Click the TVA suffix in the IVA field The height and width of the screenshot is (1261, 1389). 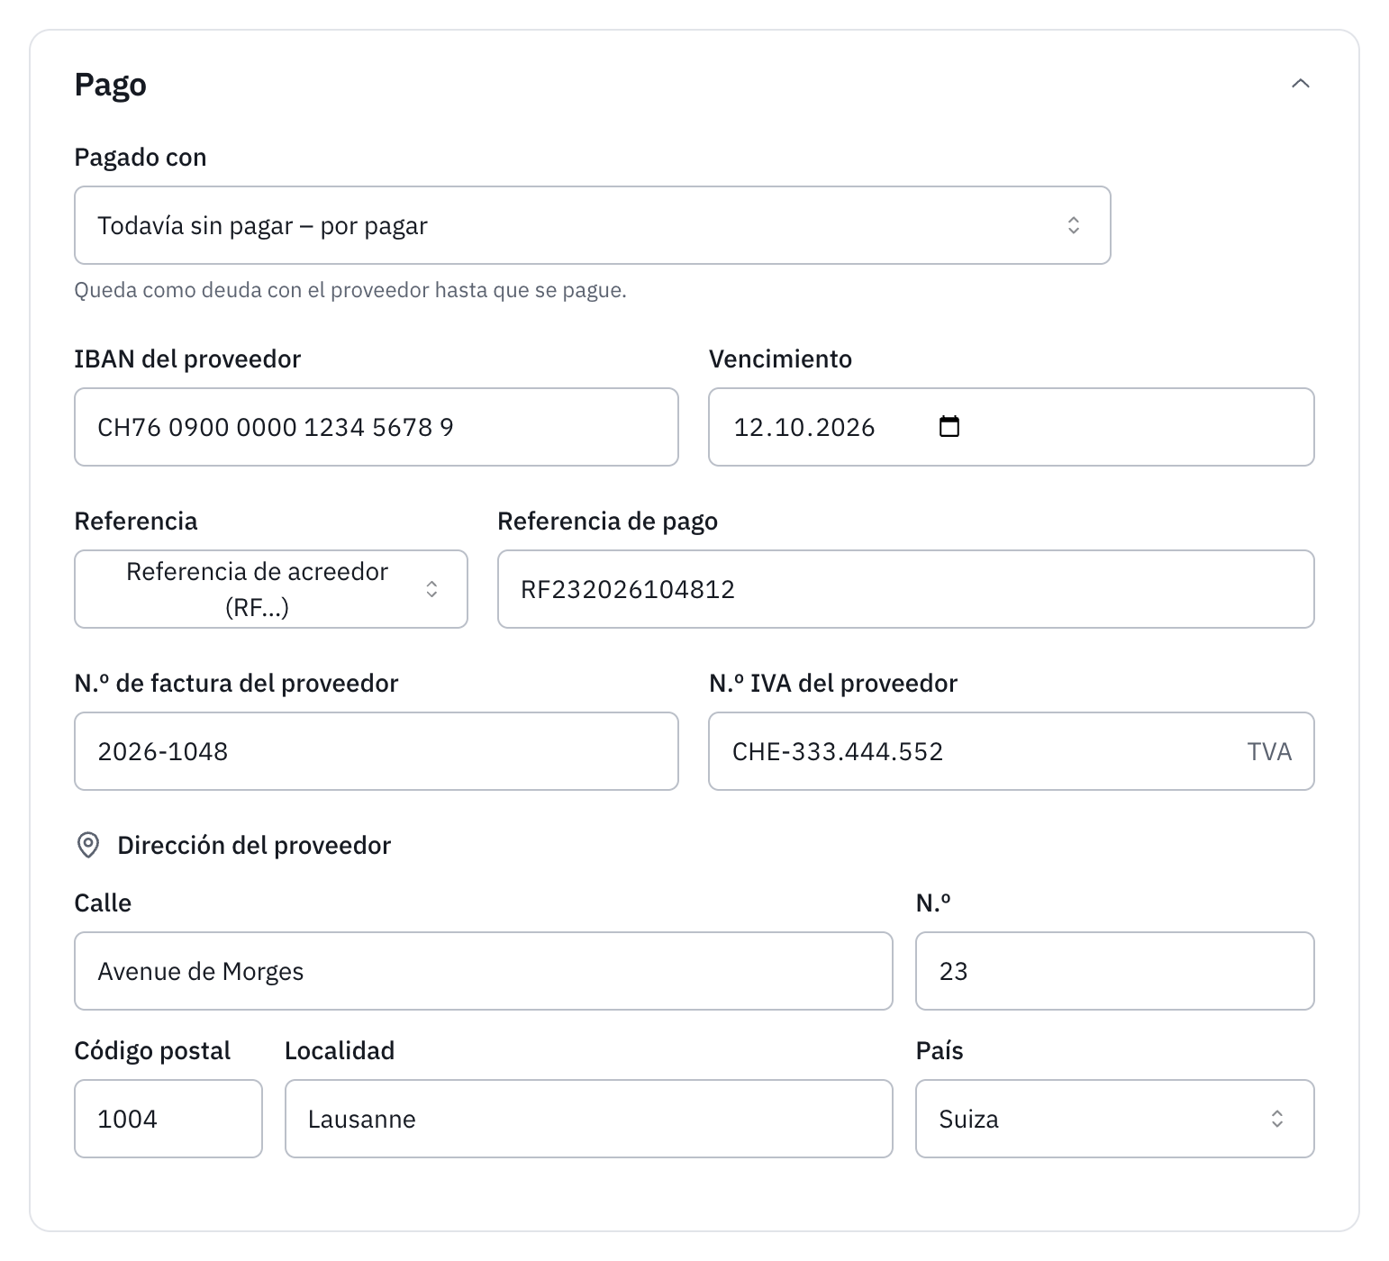[1269, 751]
